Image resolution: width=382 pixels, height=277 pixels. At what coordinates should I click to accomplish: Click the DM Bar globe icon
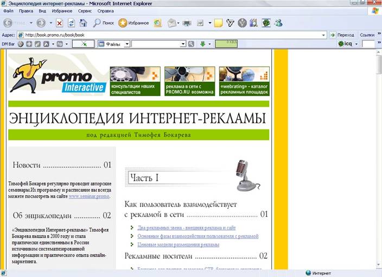pyautogui.click(x=21, y=44)
